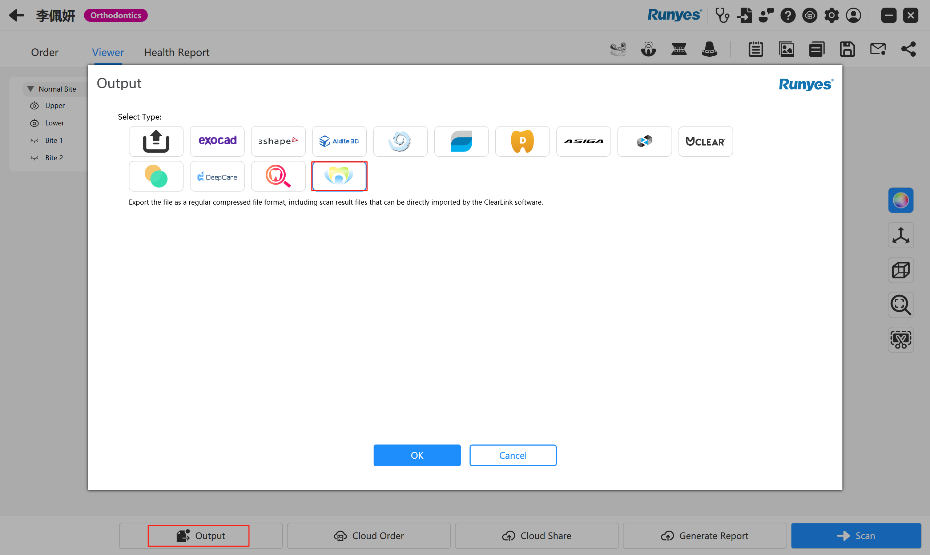Toggle Bite 1 visibility
Screen dimensions: 930x555
pos(35,141)
